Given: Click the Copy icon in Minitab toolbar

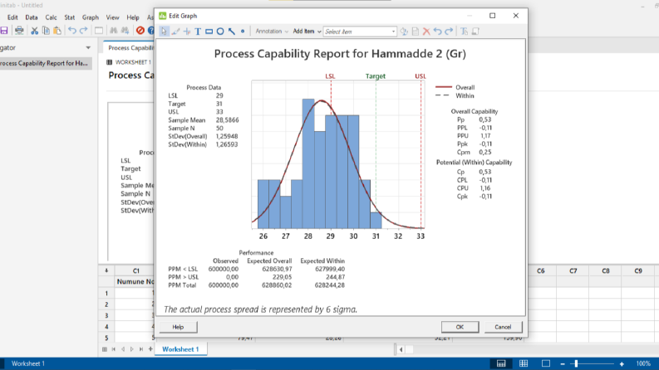Looking at the screenshot, I should [x=46, y=30].
